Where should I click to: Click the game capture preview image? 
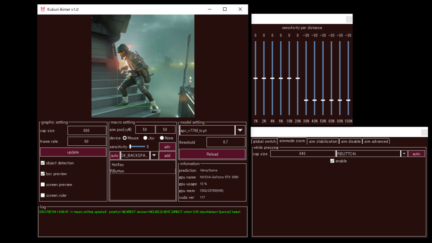coord(143,66)
